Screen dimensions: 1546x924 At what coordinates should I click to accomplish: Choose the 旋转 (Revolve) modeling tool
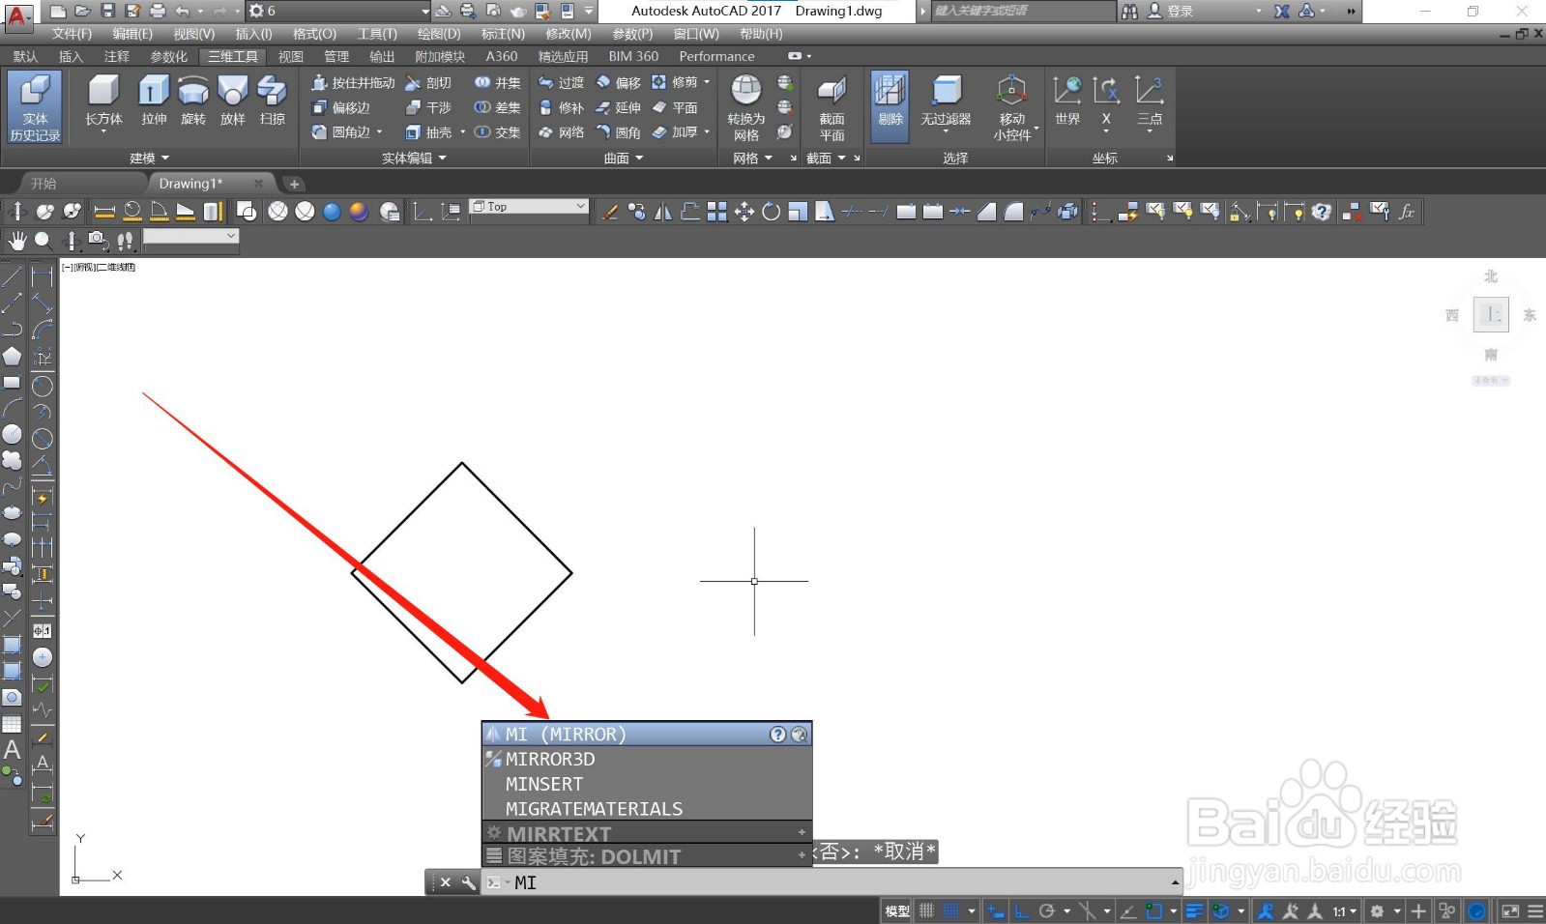pos(193,101)
